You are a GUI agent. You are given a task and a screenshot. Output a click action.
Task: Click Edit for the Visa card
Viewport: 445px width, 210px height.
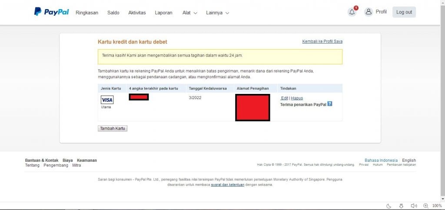click(x=284, y=98)
